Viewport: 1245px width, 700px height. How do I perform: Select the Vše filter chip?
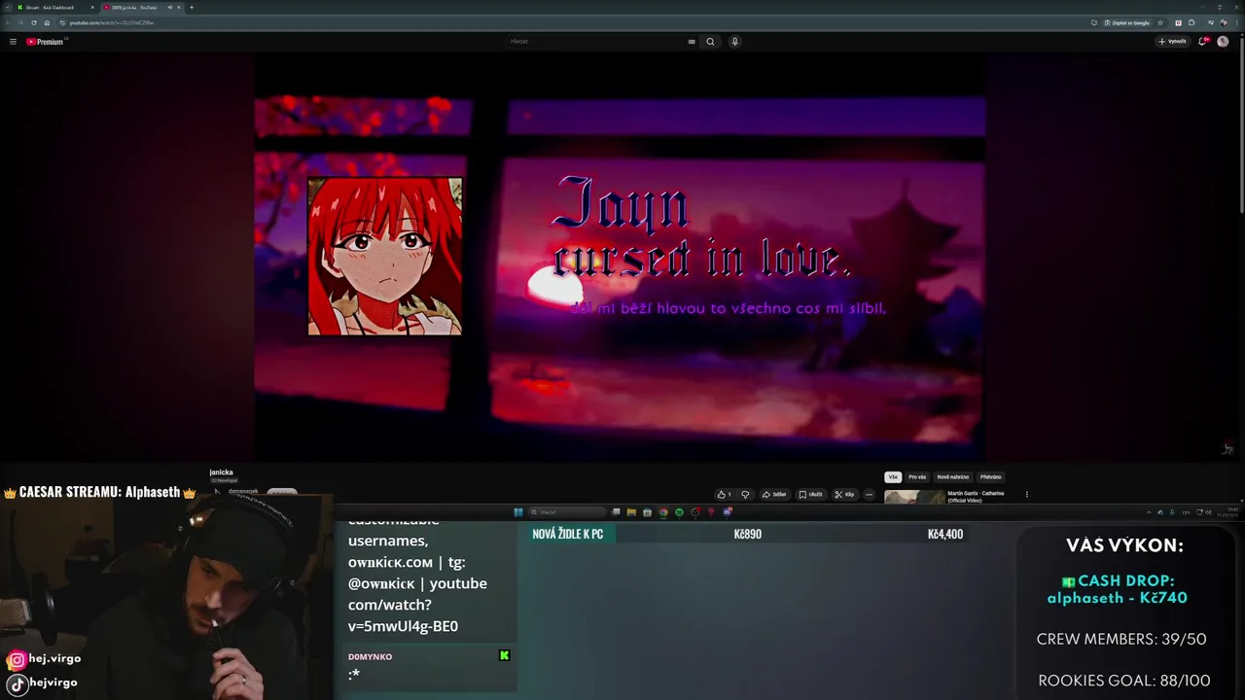pos(893,477)
